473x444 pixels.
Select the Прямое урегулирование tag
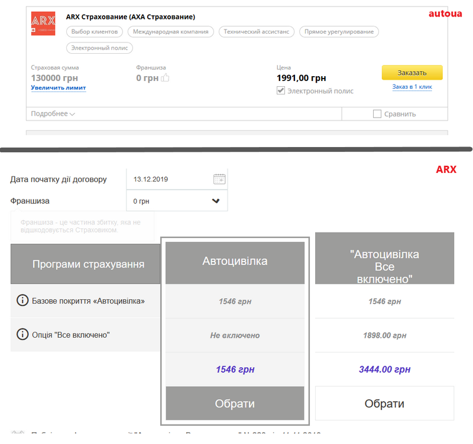339,32
